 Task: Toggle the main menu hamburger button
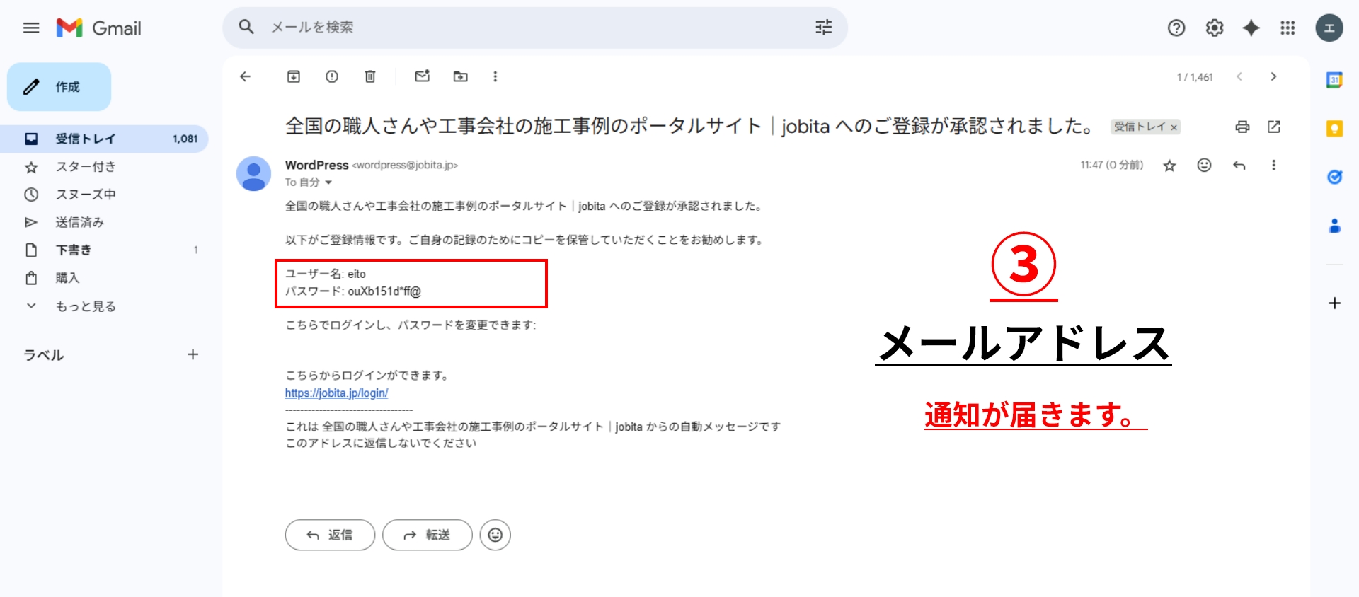[x=31, y=28]
